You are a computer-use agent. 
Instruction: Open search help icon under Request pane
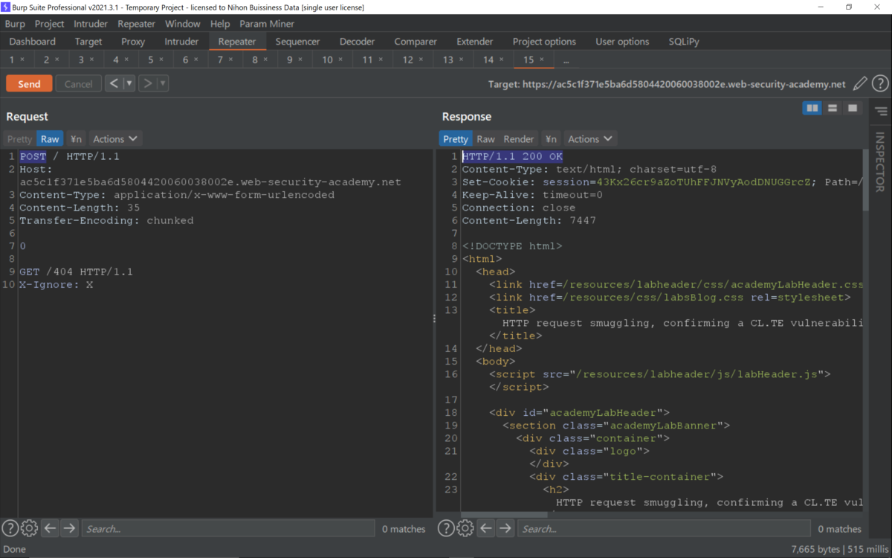click(x=10, y=528)
